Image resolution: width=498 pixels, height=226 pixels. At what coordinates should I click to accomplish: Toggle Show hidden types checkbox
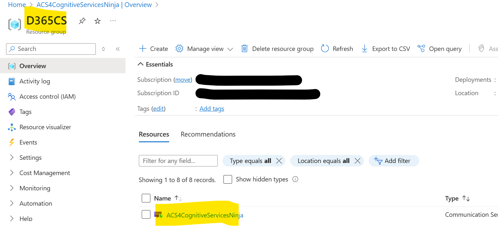tap(228, 179)
